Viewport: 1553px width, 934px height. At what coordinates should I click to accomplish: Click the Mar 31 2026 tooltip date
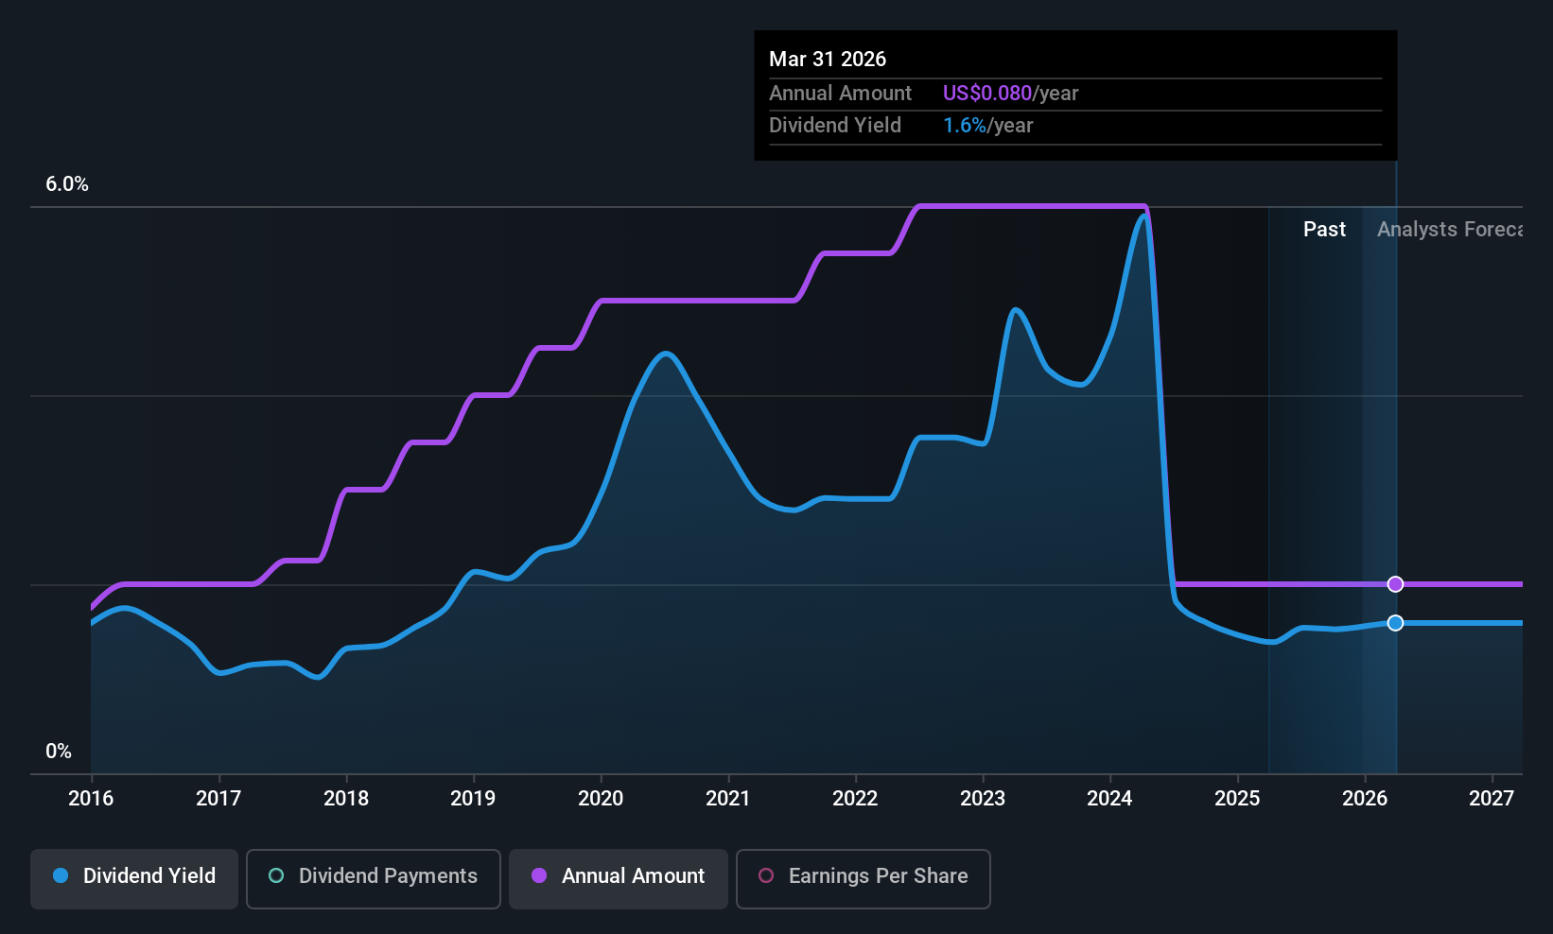coord(828,60)
